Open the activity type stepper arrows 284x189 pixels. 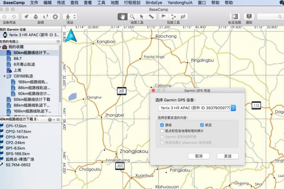point(75,17)
